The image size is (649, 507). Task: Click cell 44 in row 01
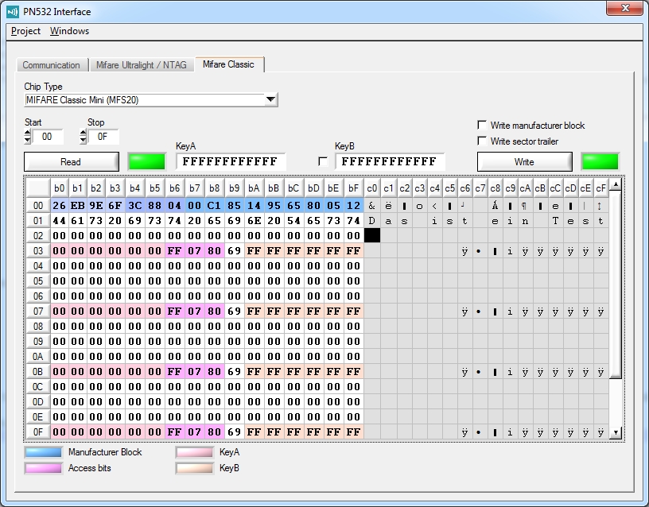59,221
